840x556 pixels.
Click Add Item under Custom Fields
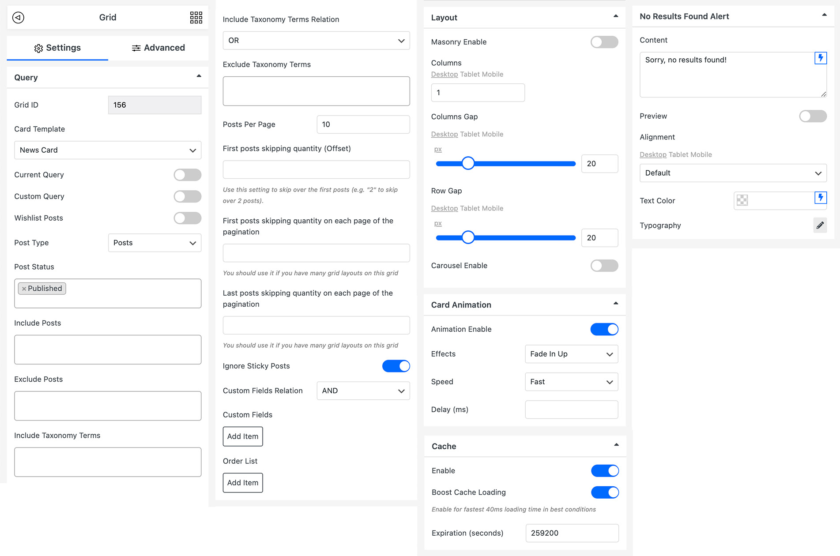(x=242, y=436)
